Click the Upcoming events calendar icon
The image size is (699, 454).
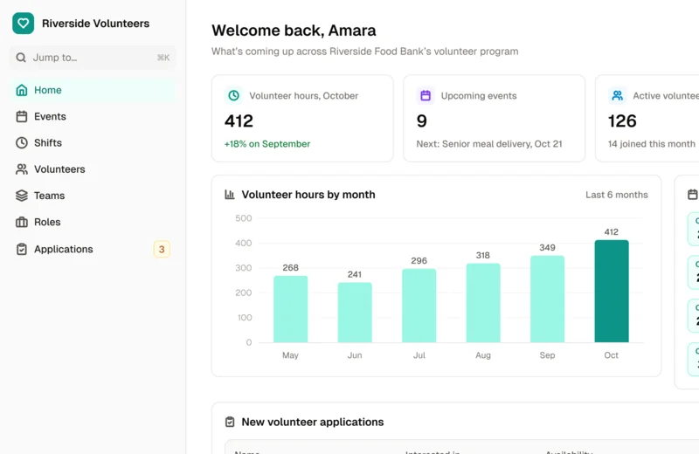pos(426,95)
